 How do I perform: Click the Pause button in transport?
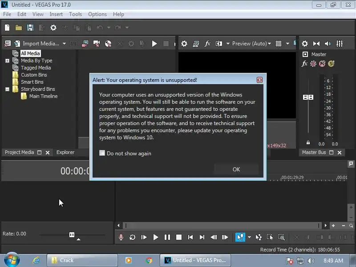click(167, 238)
